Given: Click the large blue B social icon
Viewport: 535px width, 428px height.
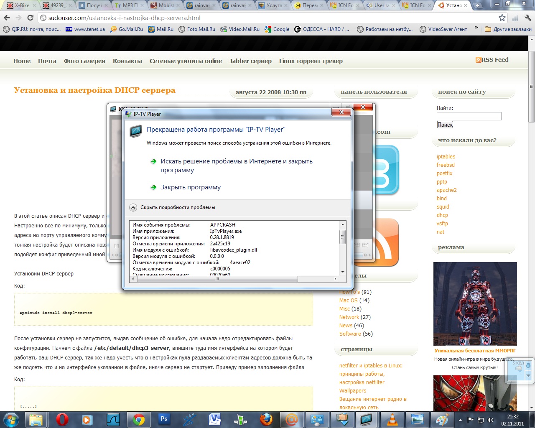Looking at the screenshot, I should [x=387, y=169].
